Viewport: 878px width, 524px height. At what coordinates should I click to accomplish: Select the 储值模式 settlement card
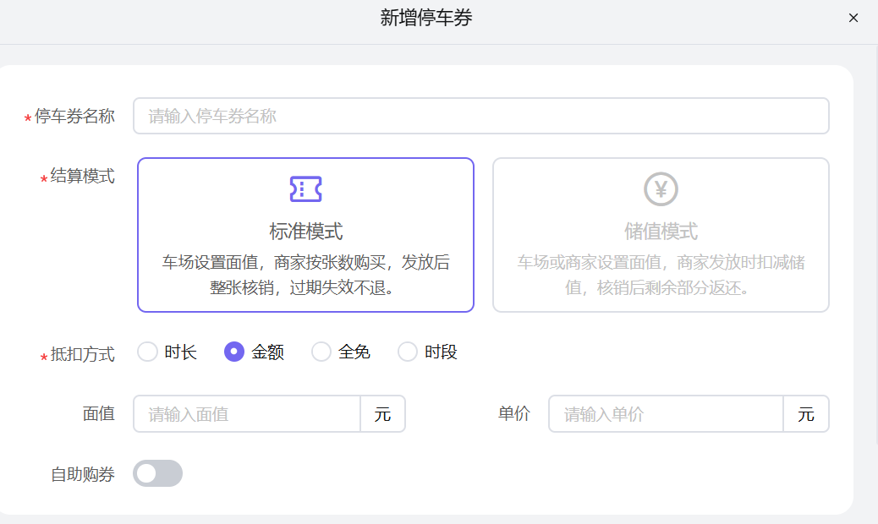[661, 235]
